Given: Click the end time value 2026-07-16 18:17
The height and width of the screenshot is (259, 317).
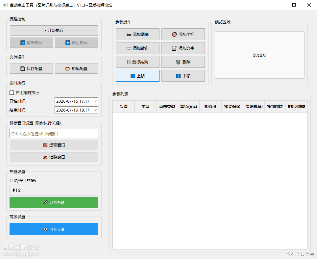Looking at the screenshot, I should click(x=73, y=110).
